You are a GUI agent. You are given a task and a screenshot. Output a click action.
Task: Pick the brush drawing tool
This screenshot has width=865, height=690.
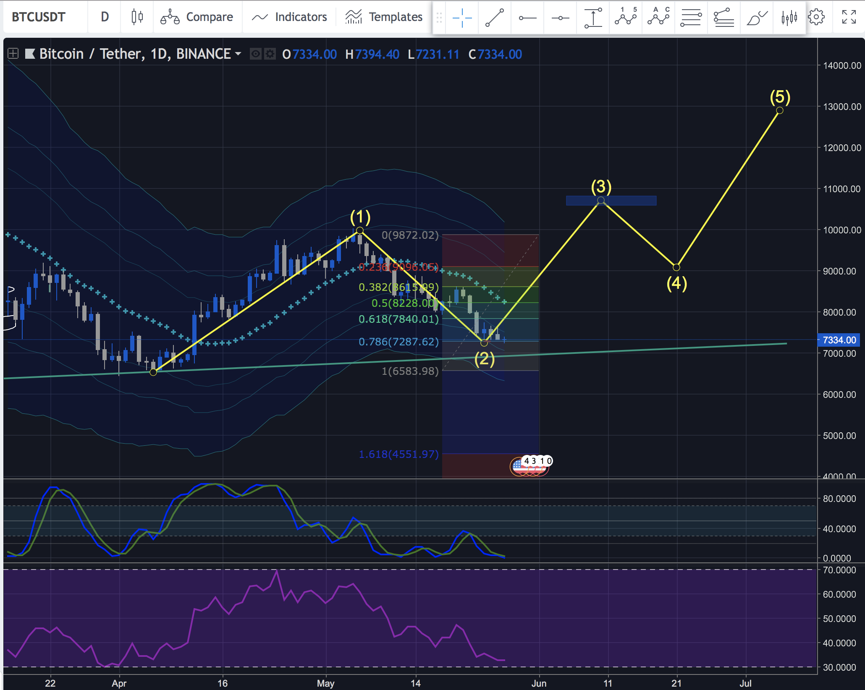coord(757,18)
